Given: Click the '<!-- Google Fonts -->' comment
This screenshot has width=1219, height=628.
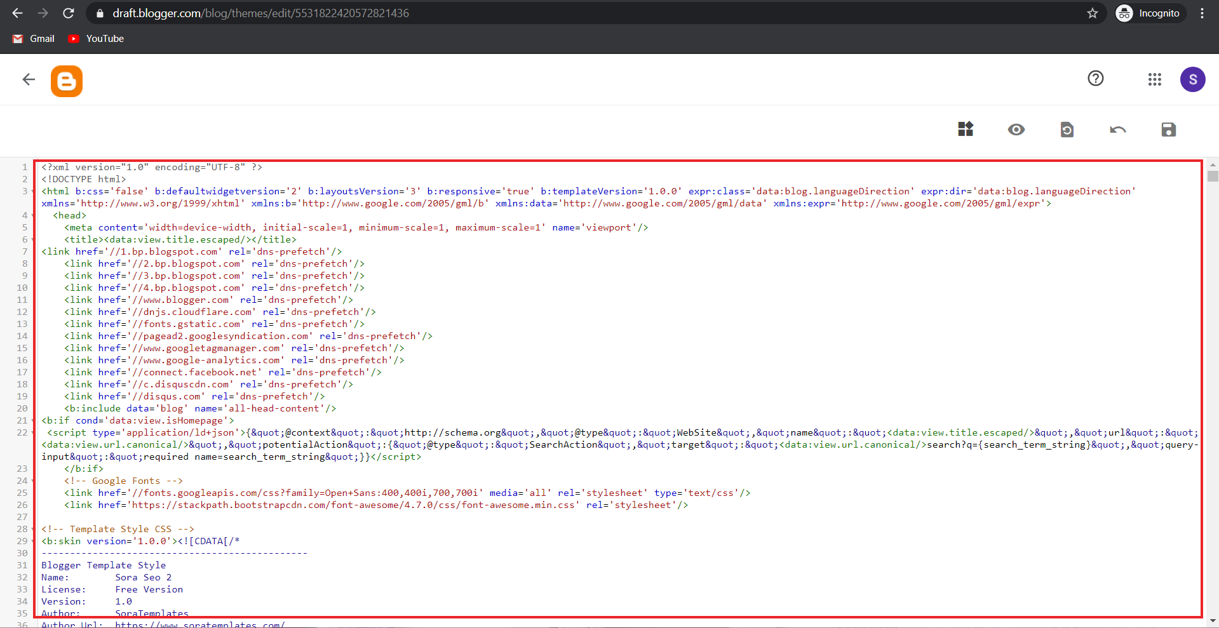Looking at the screenshot, I should coord(124,481).
